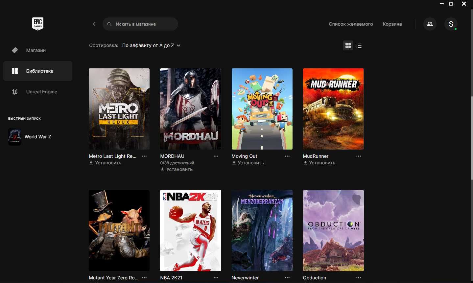This screenshot has height=283, width=473.
Task: Open more options for NBA 2K21
Action: point(216,278)
